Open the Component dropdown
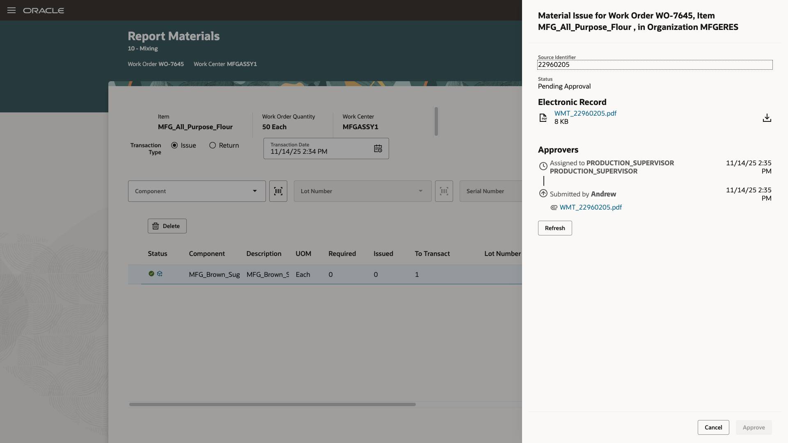This screenshot has width=788, height=443. click(x=254, y=191)
